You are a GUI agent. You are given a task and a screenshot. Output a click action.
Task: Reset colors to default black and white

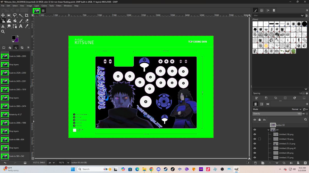coord(13,41)
